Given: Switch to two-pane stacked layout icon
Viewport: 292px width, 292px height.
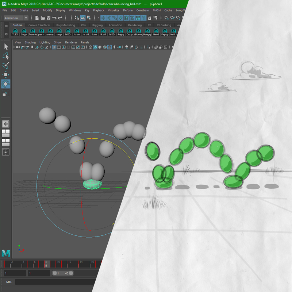Looking at the screenshot, I should pyautogui.click(x=6, y=142).
